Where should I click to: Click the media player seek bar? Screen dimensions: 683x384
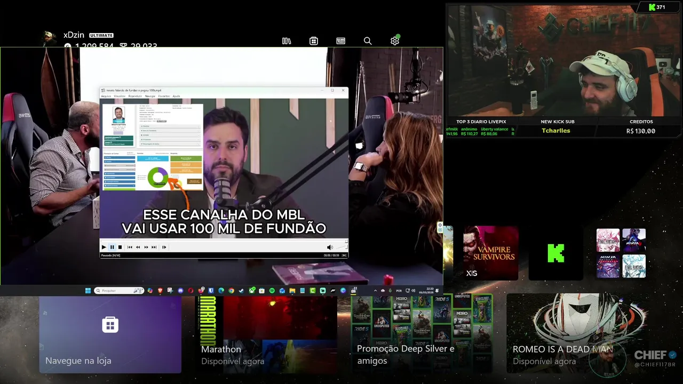click(224, 241)
